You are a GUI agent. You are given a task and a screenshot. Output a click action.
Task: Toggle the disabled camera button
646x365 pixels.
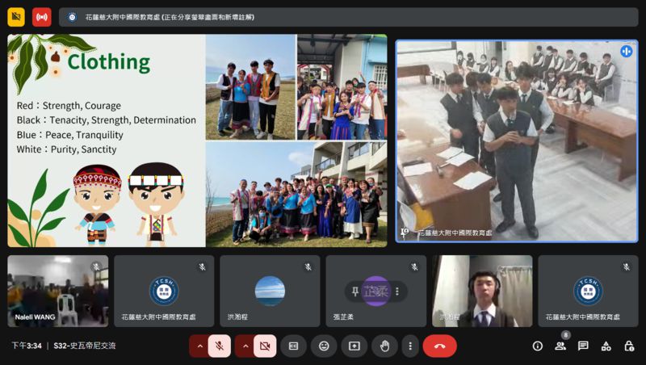click(264, 346)
